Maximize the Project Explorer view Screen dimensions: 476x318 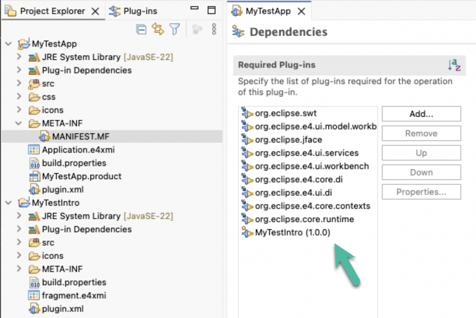pyautogui.click(x=212, y=10)
